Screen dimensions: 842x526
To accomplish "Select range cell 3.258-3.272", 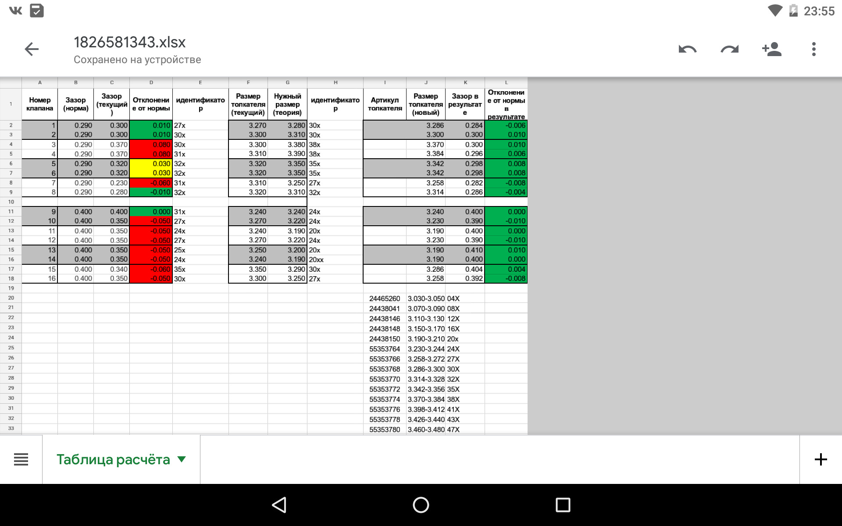I will (426, 359).
